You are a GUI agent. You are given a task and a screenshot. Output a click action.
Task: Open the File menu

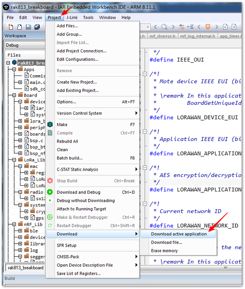(x=10, y=17)
